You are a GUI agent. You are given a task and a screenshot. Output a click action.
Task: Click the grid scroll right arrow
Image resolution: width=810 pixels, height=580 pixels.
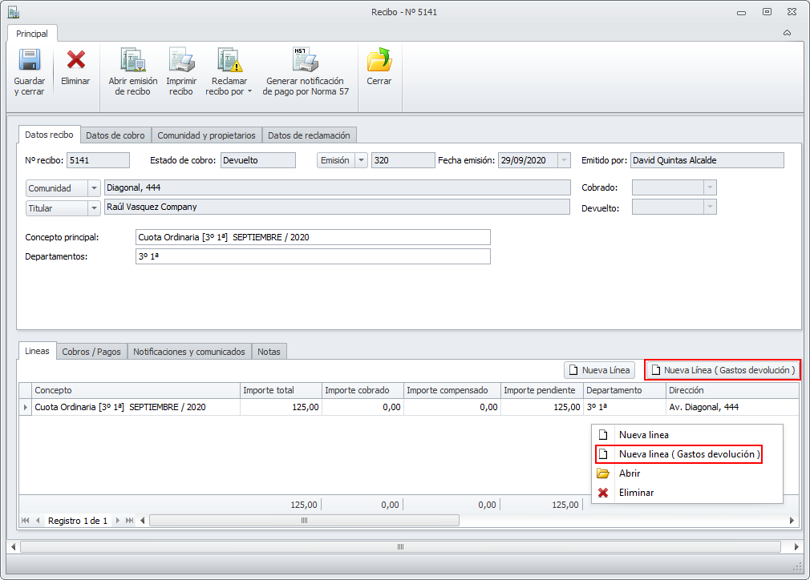(792, 521)
